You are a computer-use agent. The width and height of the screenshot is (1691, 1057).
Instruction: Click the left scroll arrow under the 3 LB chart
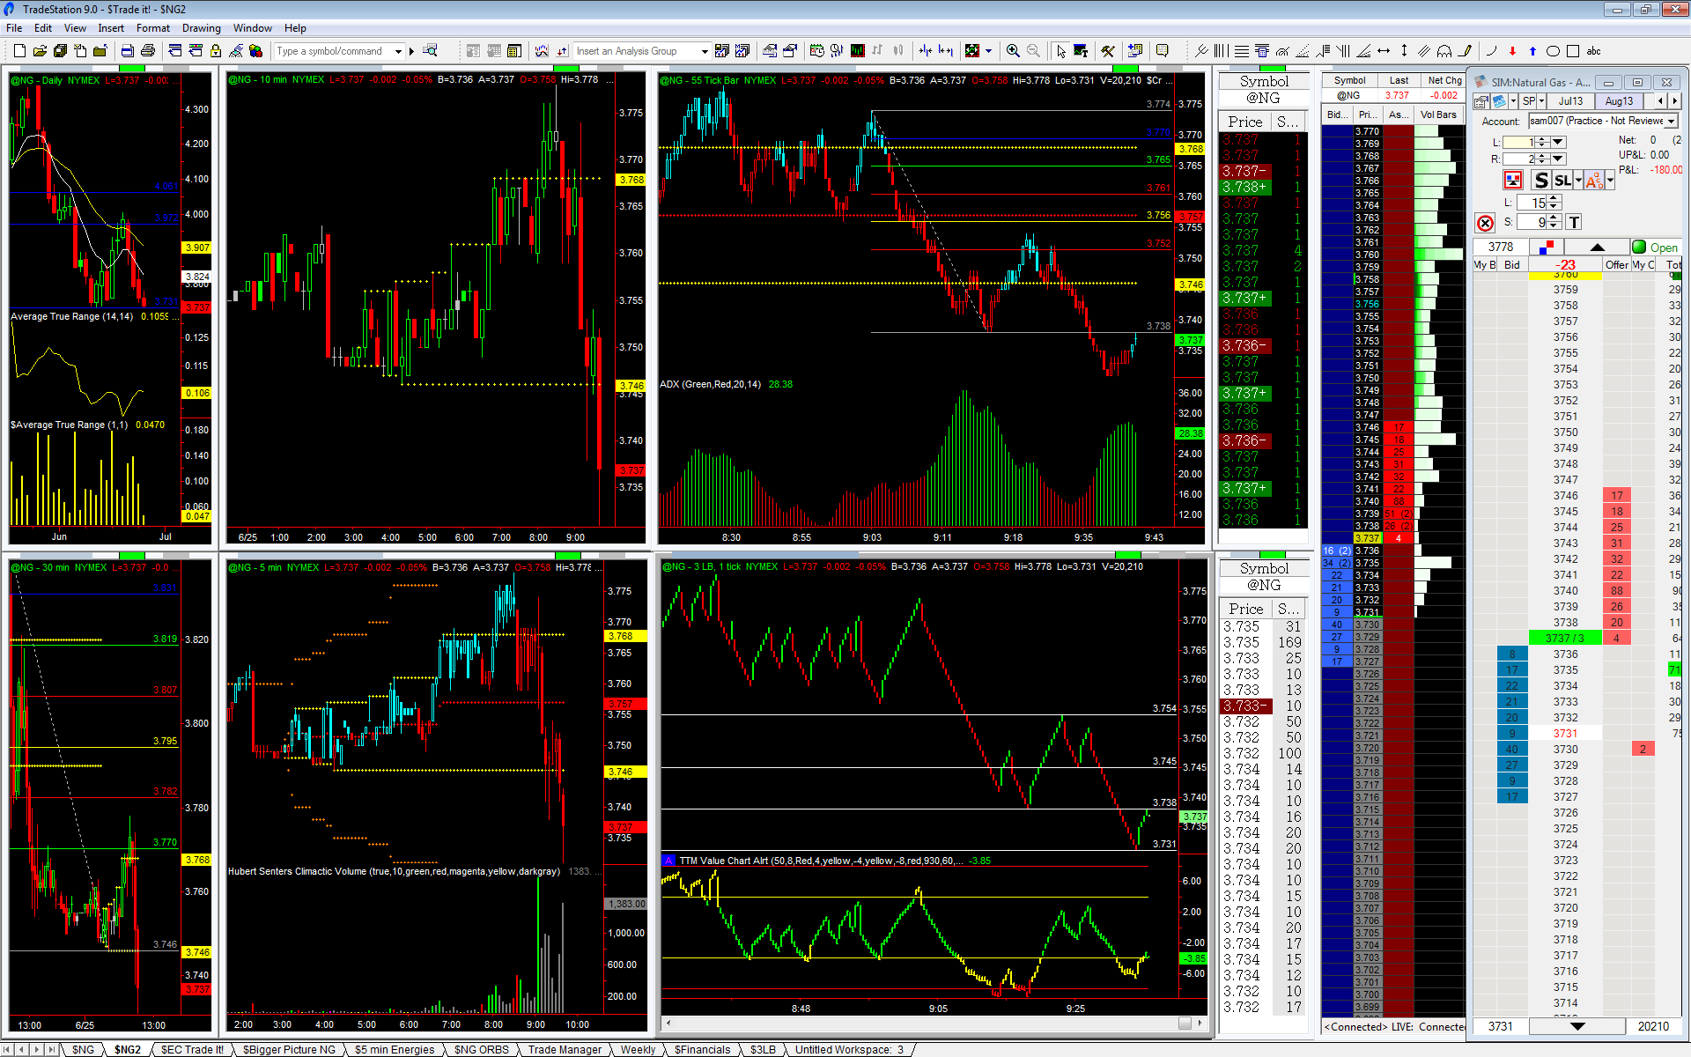tap(668, 1023)
